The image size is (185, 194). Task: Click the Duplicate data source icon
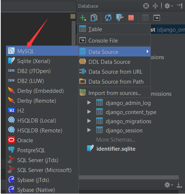pos(94,18)
